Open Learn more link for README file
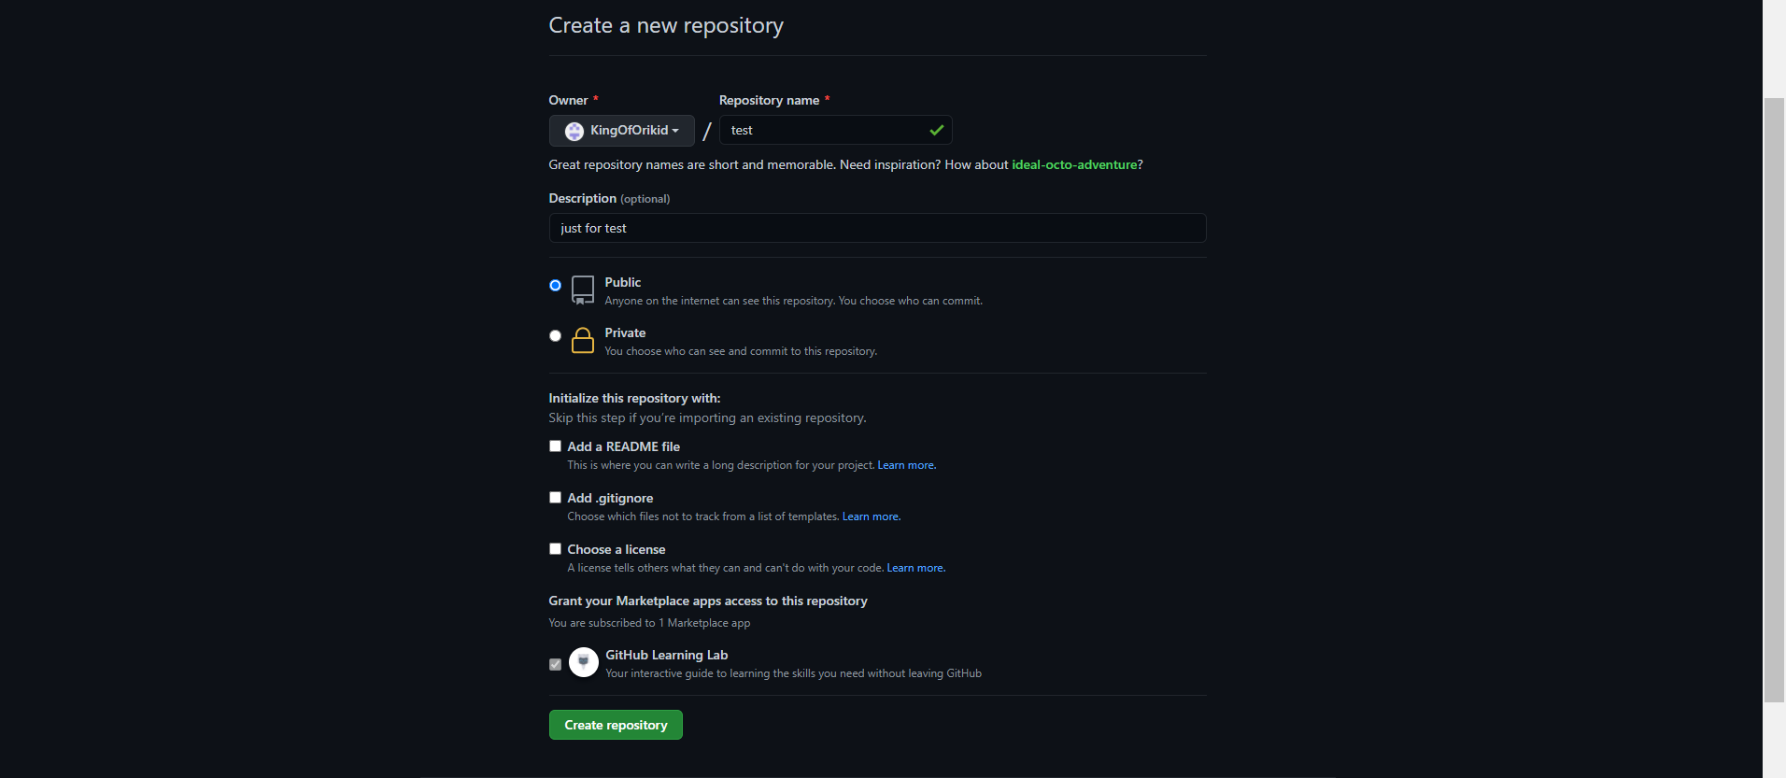The image size is (1786, 778). [906, 465]
